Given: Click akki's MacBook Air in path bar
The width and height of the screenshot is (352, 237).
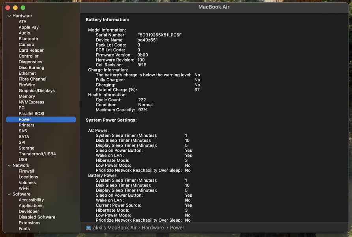Looking at the screenshot, I should tap(115, 228).
